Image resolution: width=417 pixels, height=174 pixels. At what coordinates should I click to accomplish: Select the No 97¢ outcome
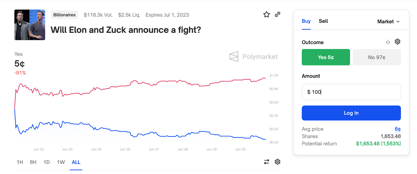pyautogui.click(x=377, y=57)
